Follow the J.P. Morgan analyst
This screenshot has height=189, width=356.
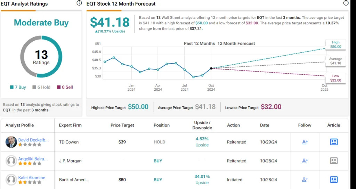point(305,161)
